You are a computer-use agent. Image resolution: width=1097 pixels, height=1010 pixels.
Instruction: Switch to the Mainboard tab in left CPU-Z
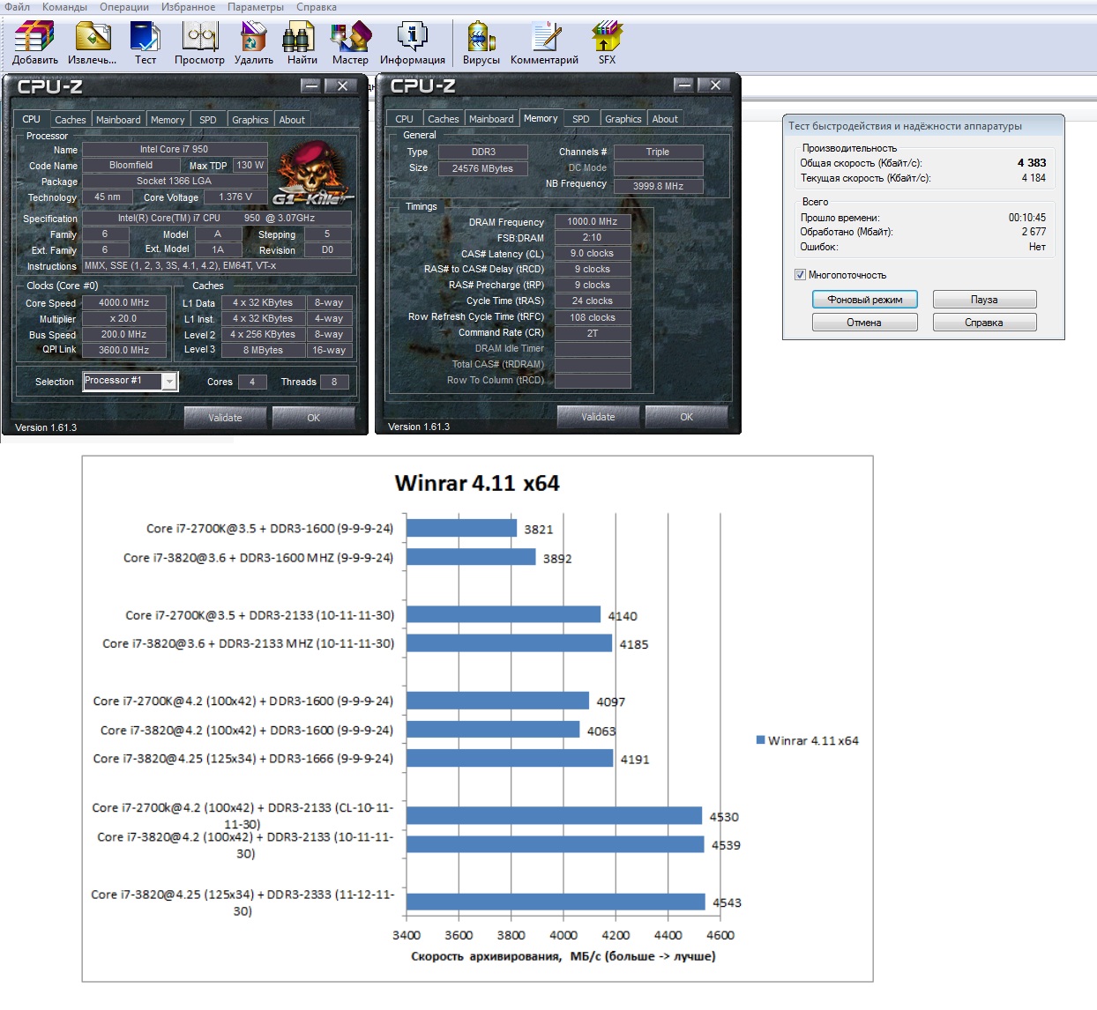[118, 120]
